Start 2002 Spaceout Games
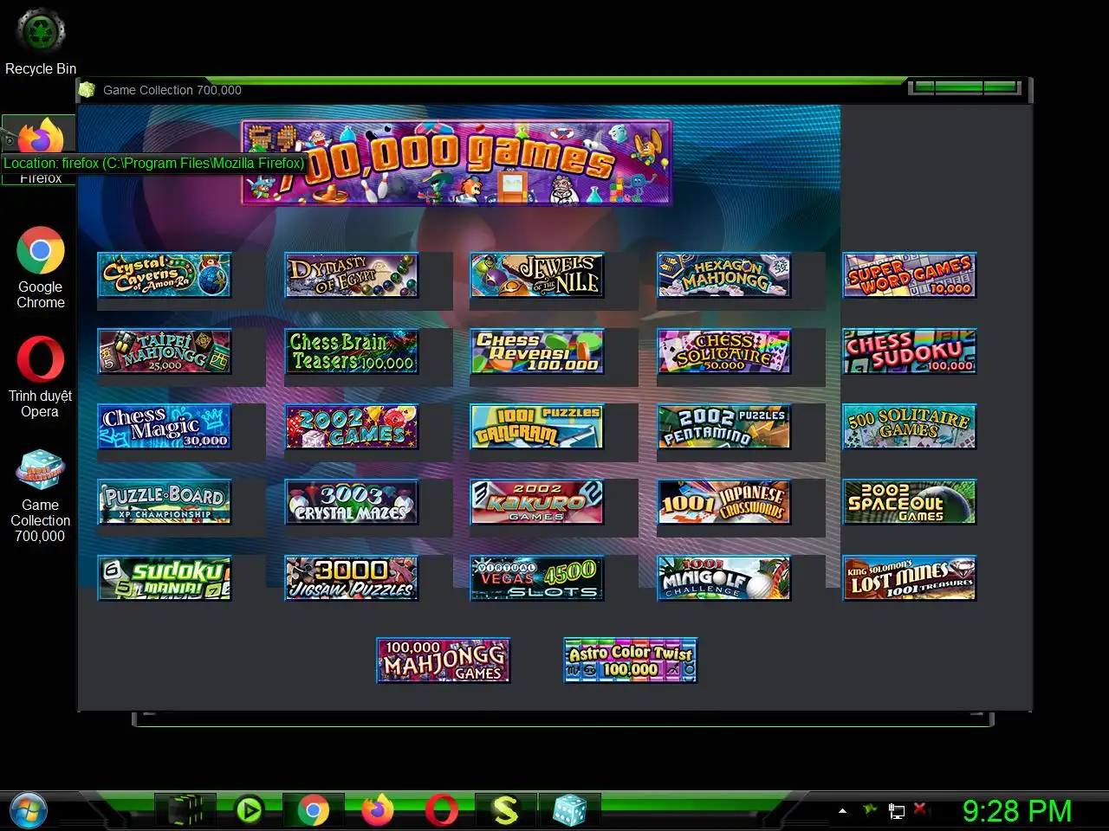 910,502
